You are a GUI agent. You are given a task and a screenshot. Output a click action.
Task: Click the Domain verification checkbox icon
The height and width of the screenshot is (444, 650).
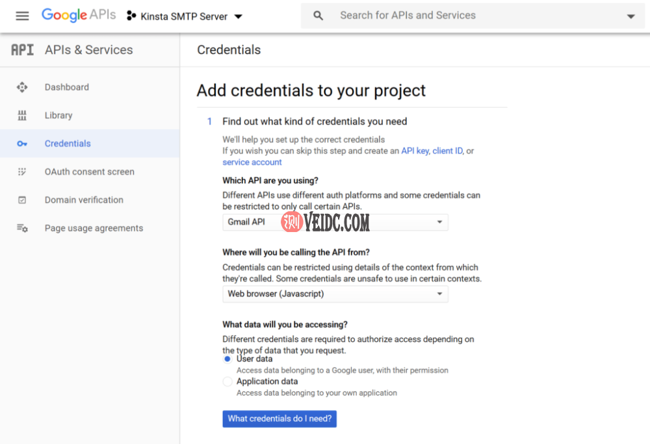tap(22, 200)
